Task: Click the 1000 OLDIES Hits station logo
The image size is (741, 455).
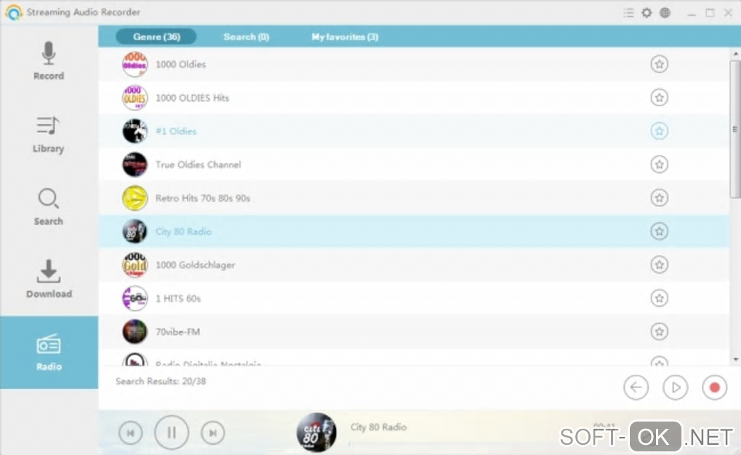Action: coord(134,97)
